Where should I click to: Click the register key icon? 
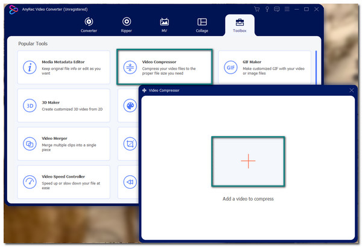coord(267,9)
